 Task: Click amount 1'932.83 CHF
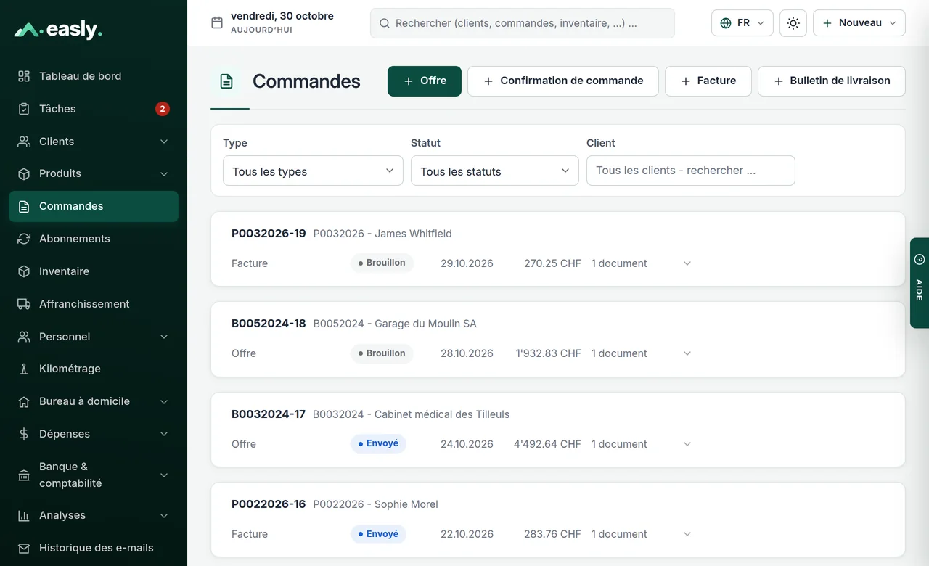click(x=549, y=353)
